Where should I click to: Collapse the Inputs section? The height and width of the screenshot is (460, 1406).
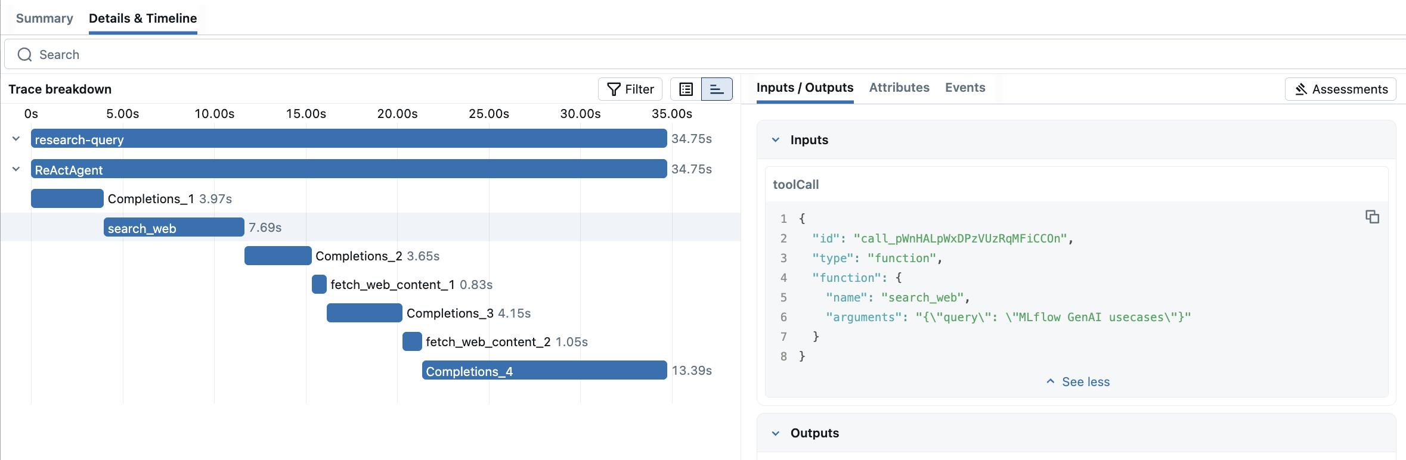(776, 140)
